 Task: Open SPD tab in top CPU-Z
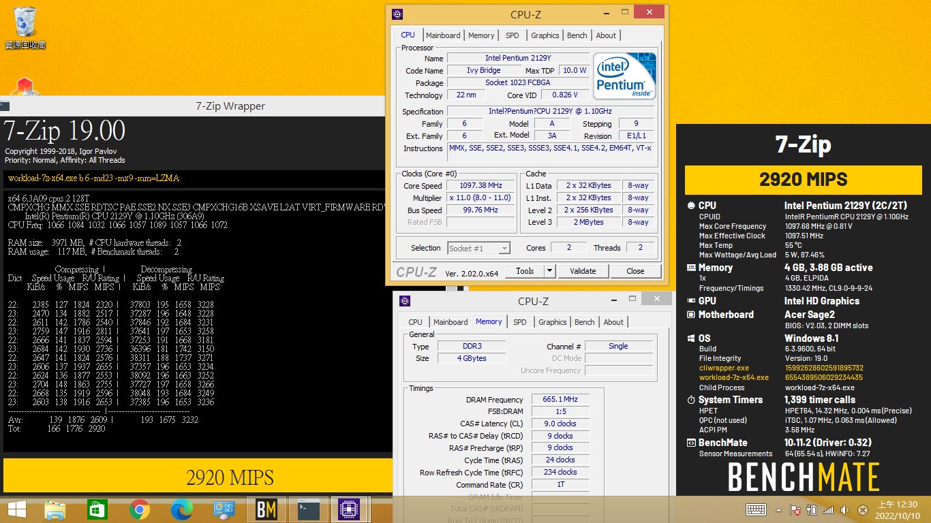[513, 35]
